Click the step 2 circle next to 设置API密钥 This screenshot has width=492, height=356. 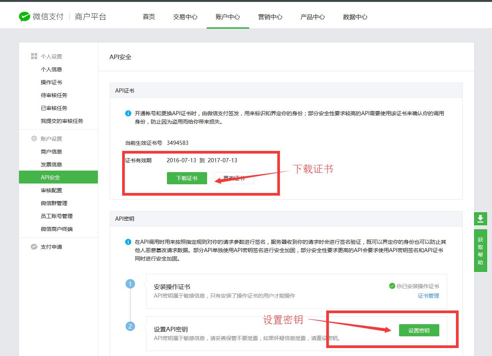[130, 326]
